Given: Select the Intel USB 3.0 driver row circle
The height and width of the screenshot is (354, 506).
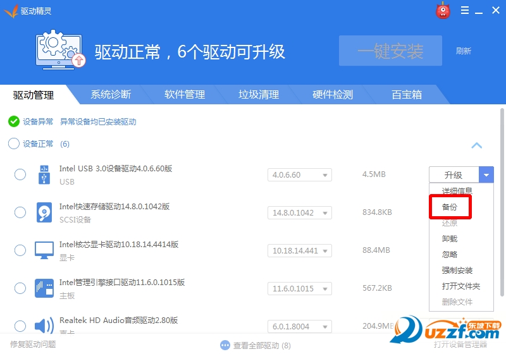Looking at the screenshot, I should pos(20,174).
